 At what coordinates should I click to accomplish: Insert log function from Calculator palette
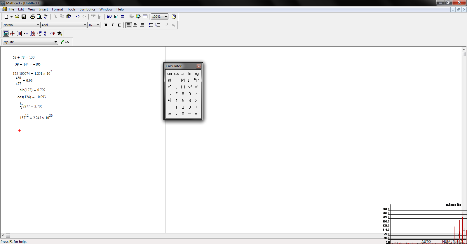196,74
